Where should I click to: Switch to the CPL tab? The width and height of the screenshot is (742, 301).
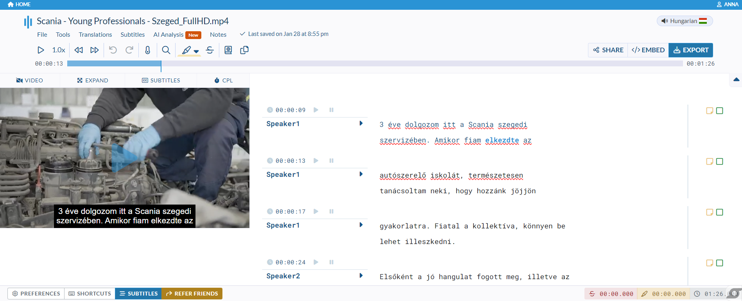coord(223,80)
